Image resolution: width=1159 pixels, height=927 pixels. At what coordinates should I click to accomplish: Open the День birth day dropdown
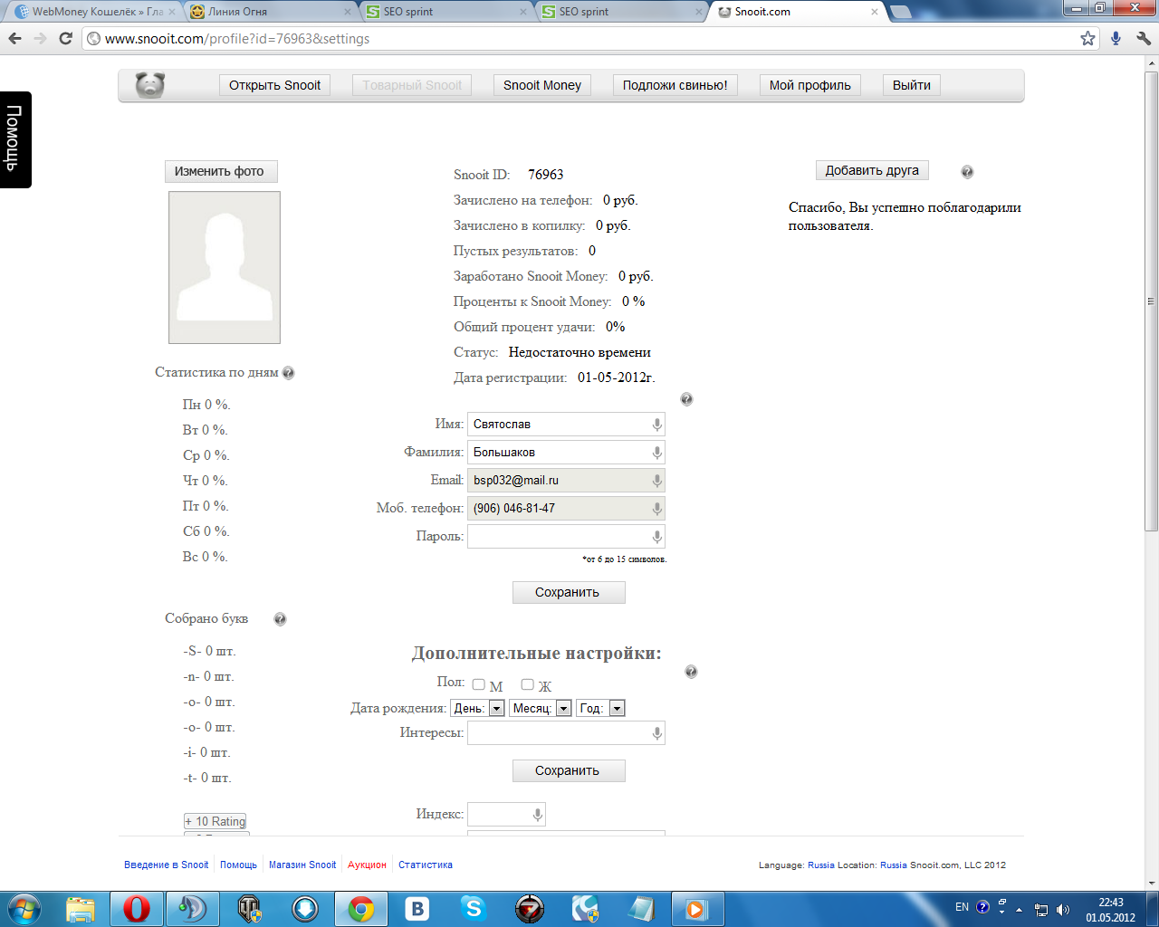[477, 708]
